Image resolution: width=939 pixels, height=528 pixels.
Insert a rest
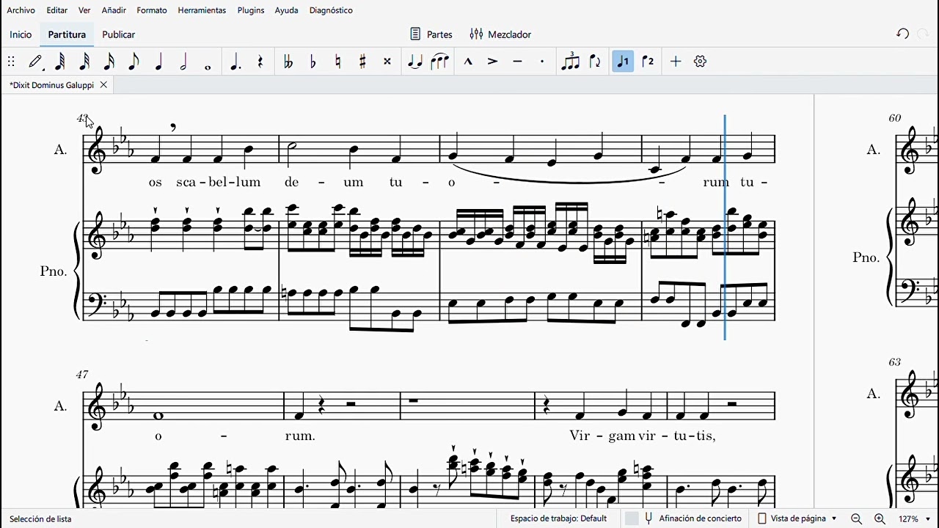click(x=260, y=62)
